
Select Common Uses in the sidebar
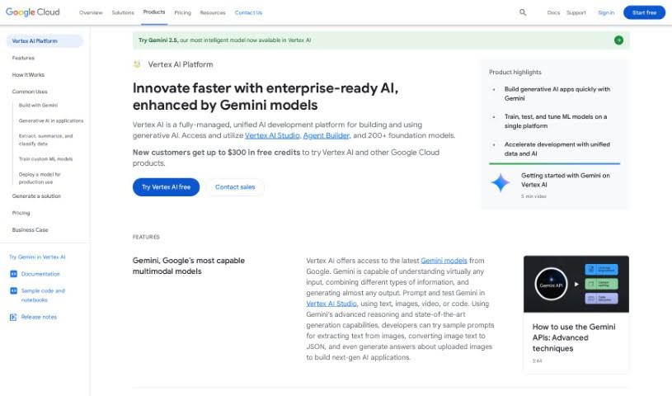click(x=30, y=92)
